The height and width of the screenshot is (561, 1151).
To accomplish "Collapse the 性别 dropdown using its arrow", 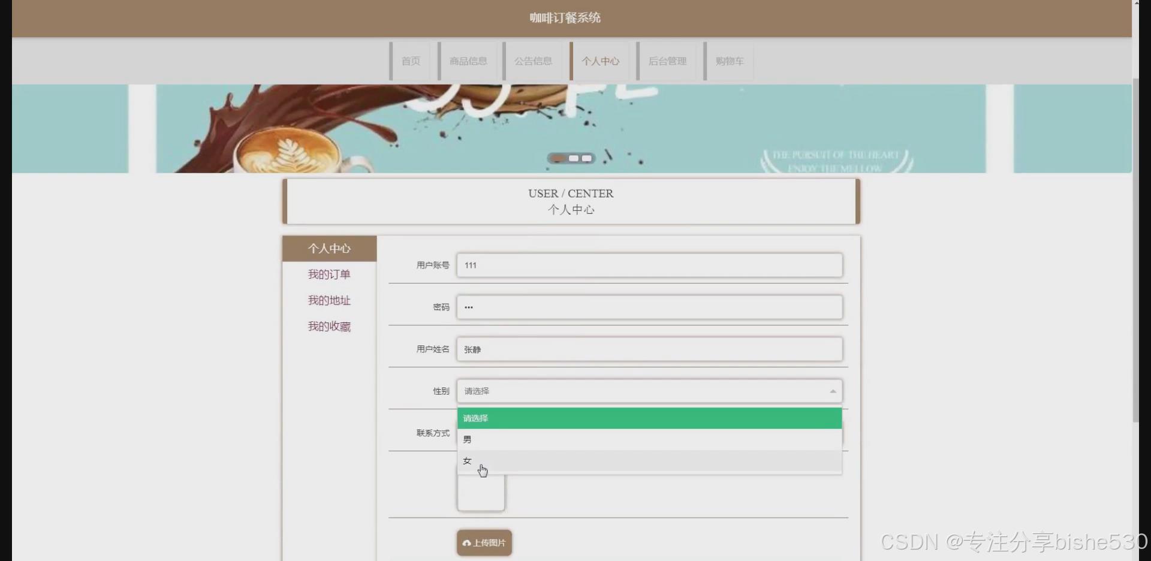I will click(x=833, y=391).
